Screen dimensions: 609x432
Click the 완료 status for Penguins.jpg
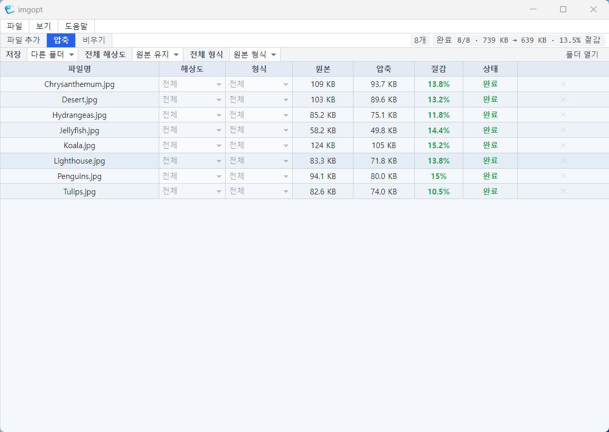490,176
